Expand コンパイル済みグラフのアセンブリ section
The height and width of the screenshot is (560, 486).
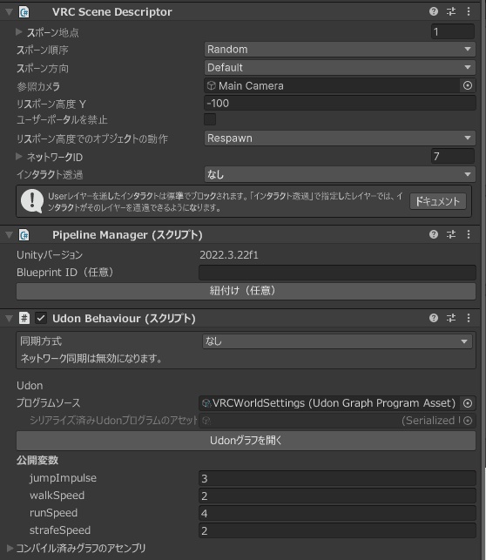10,548
